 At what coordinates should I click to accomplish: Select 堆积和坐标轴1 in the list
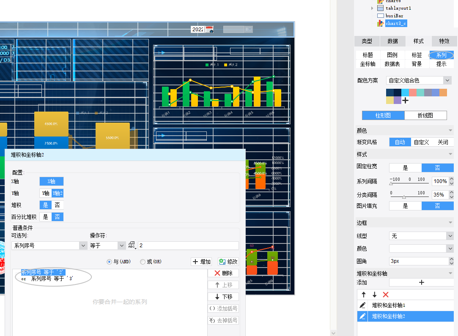(x=406, y=305)
